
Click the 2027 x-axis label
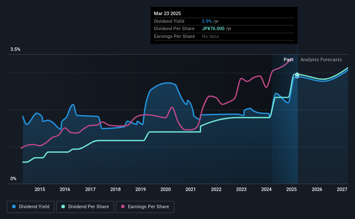[342, 189]
